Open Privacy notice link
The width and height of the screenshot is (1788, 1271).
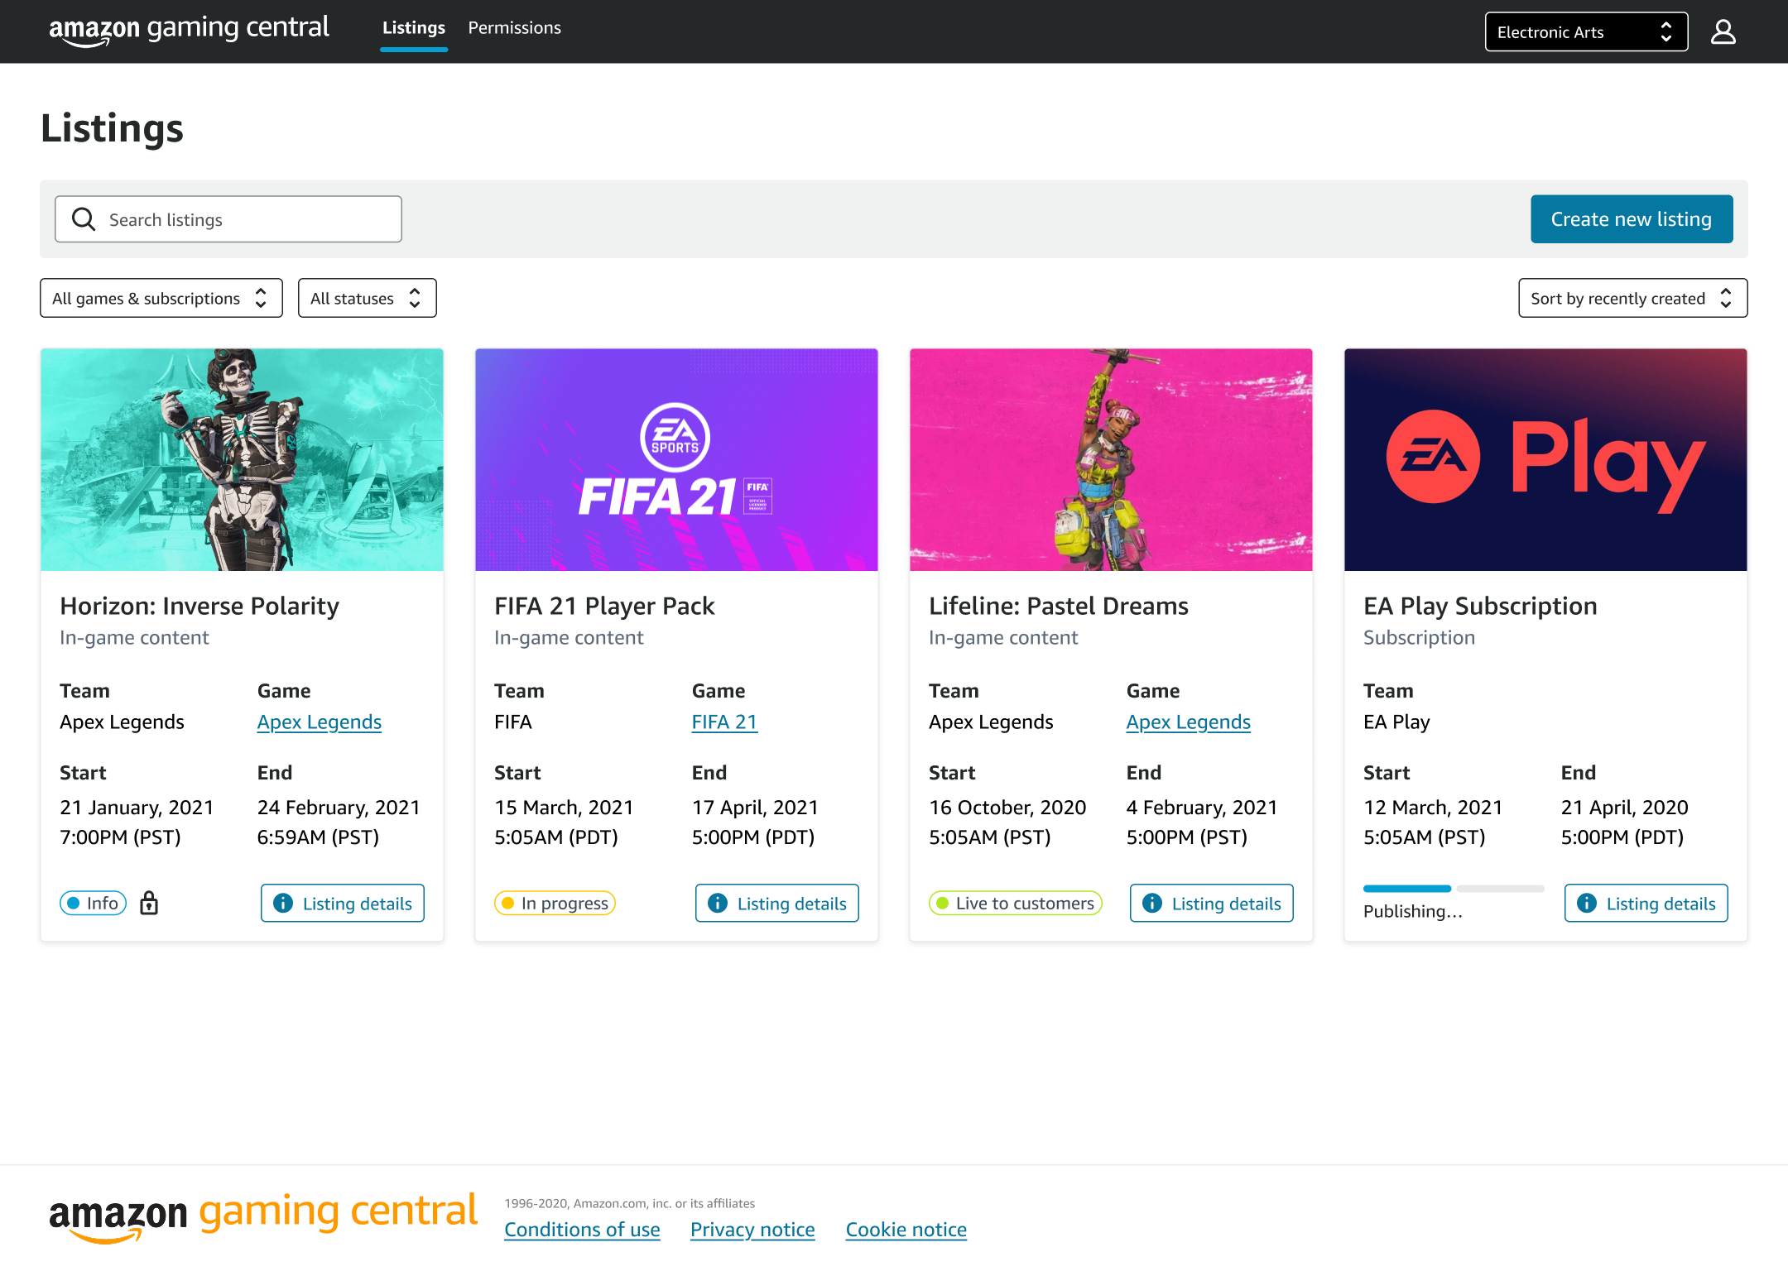752,1230
